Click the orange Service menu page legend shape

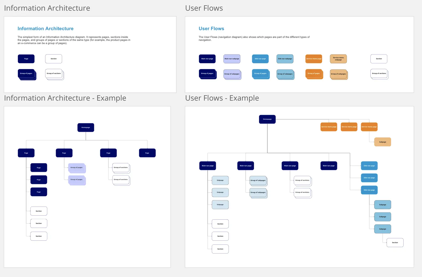point(314,59)
